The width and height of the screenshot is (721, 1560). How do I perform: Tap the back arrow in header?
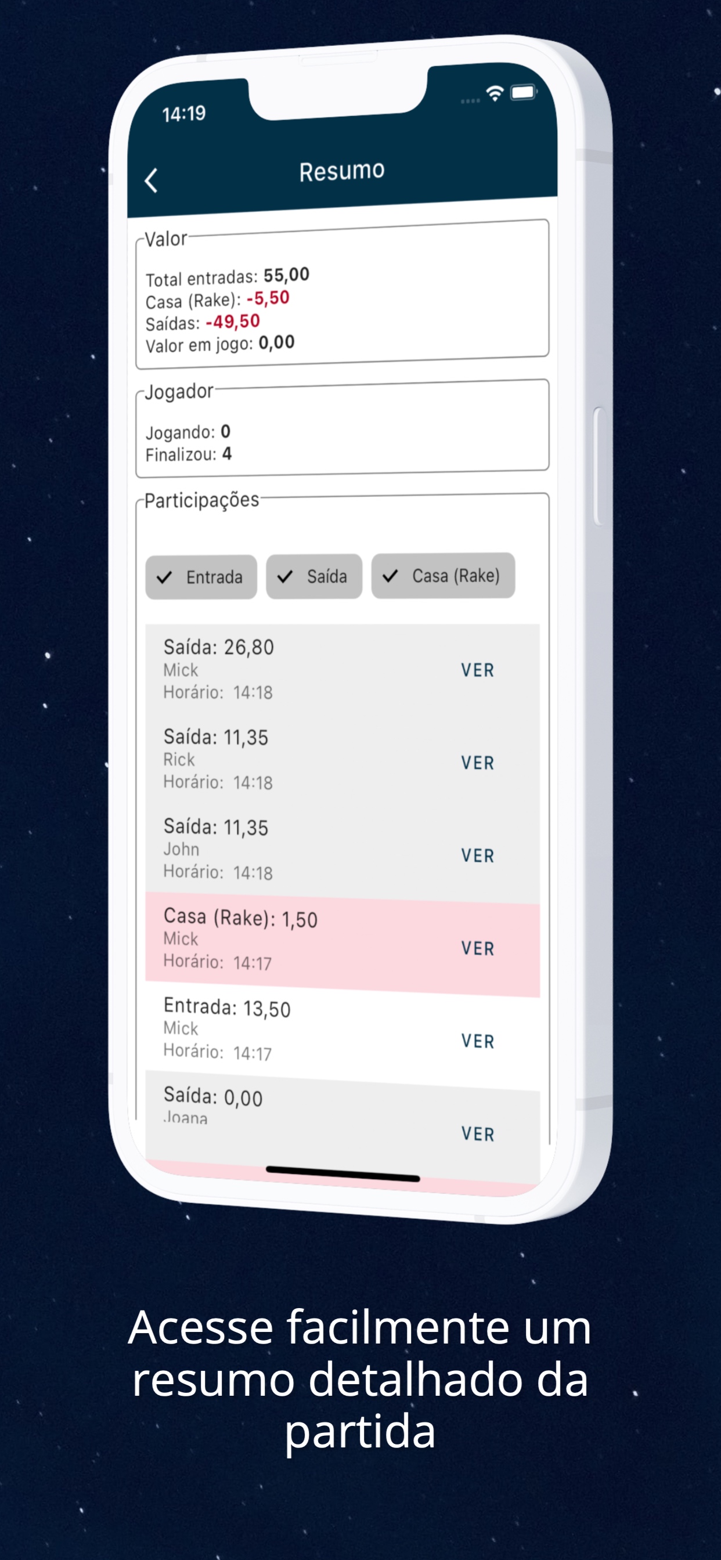pyautogui.click(x=152, y=180)
